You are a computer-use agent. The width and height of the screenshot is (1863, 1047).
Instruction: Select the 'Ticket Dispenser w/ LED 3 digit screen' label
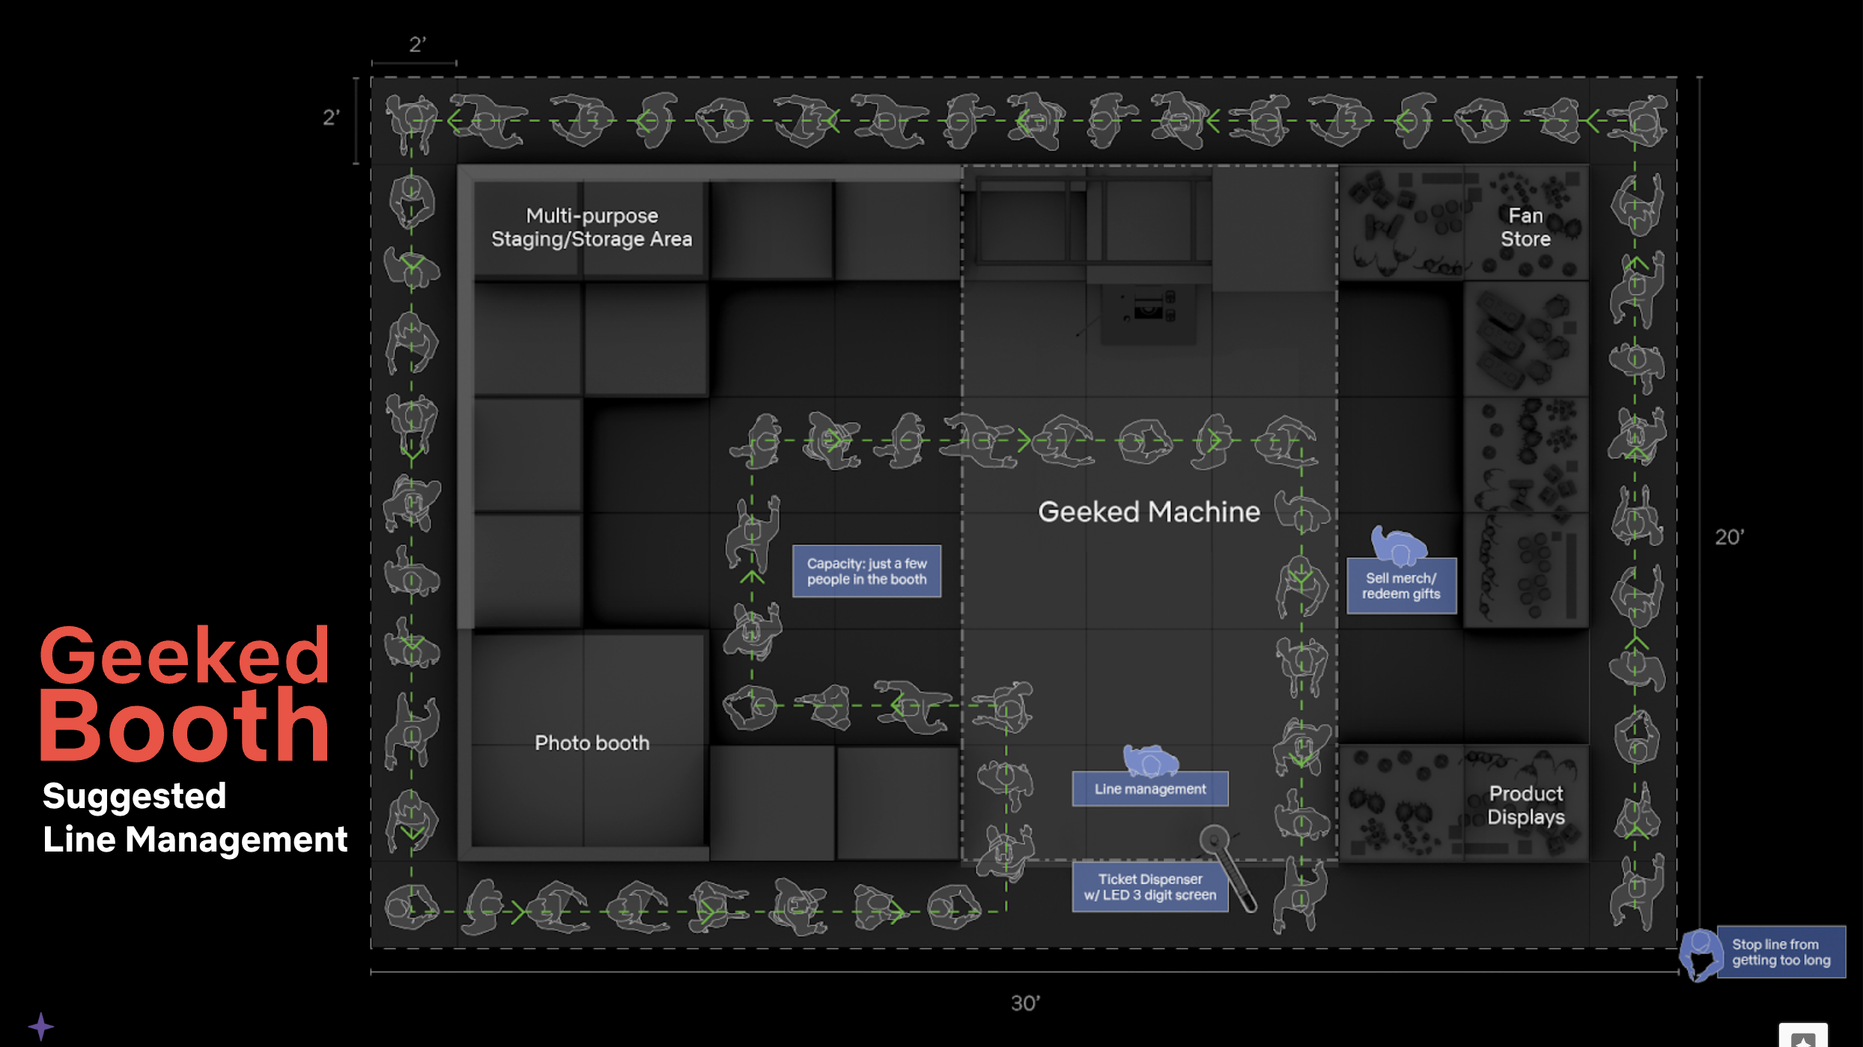point(1150,887)
